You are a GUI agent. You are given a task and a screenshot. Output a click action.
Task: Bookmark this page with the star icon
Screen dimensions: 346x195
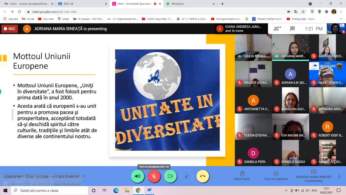click(303, 12)
